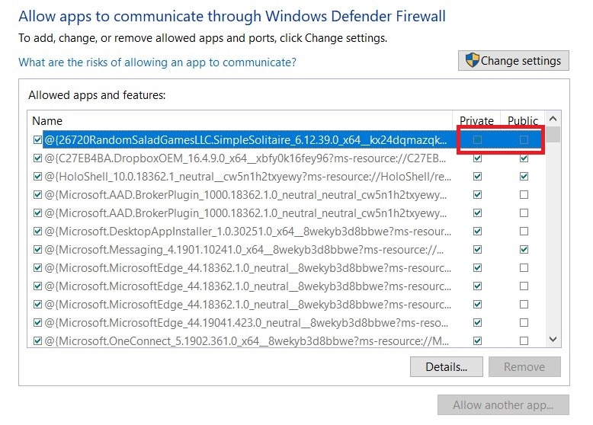
Task: Select the MicrosoftEdge 44.19041.423.0 row
Action: tap(244, 323)
